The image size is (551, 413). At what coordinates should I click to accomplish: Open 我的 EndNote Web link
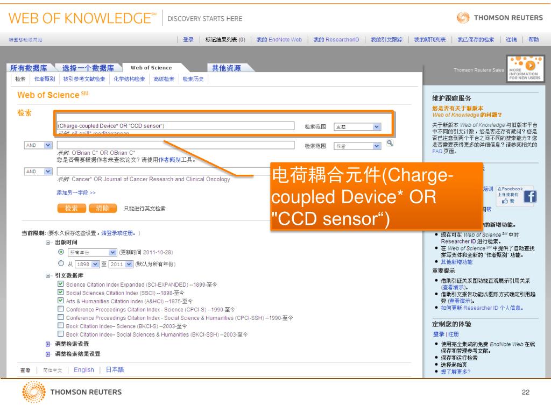[279, 40]
